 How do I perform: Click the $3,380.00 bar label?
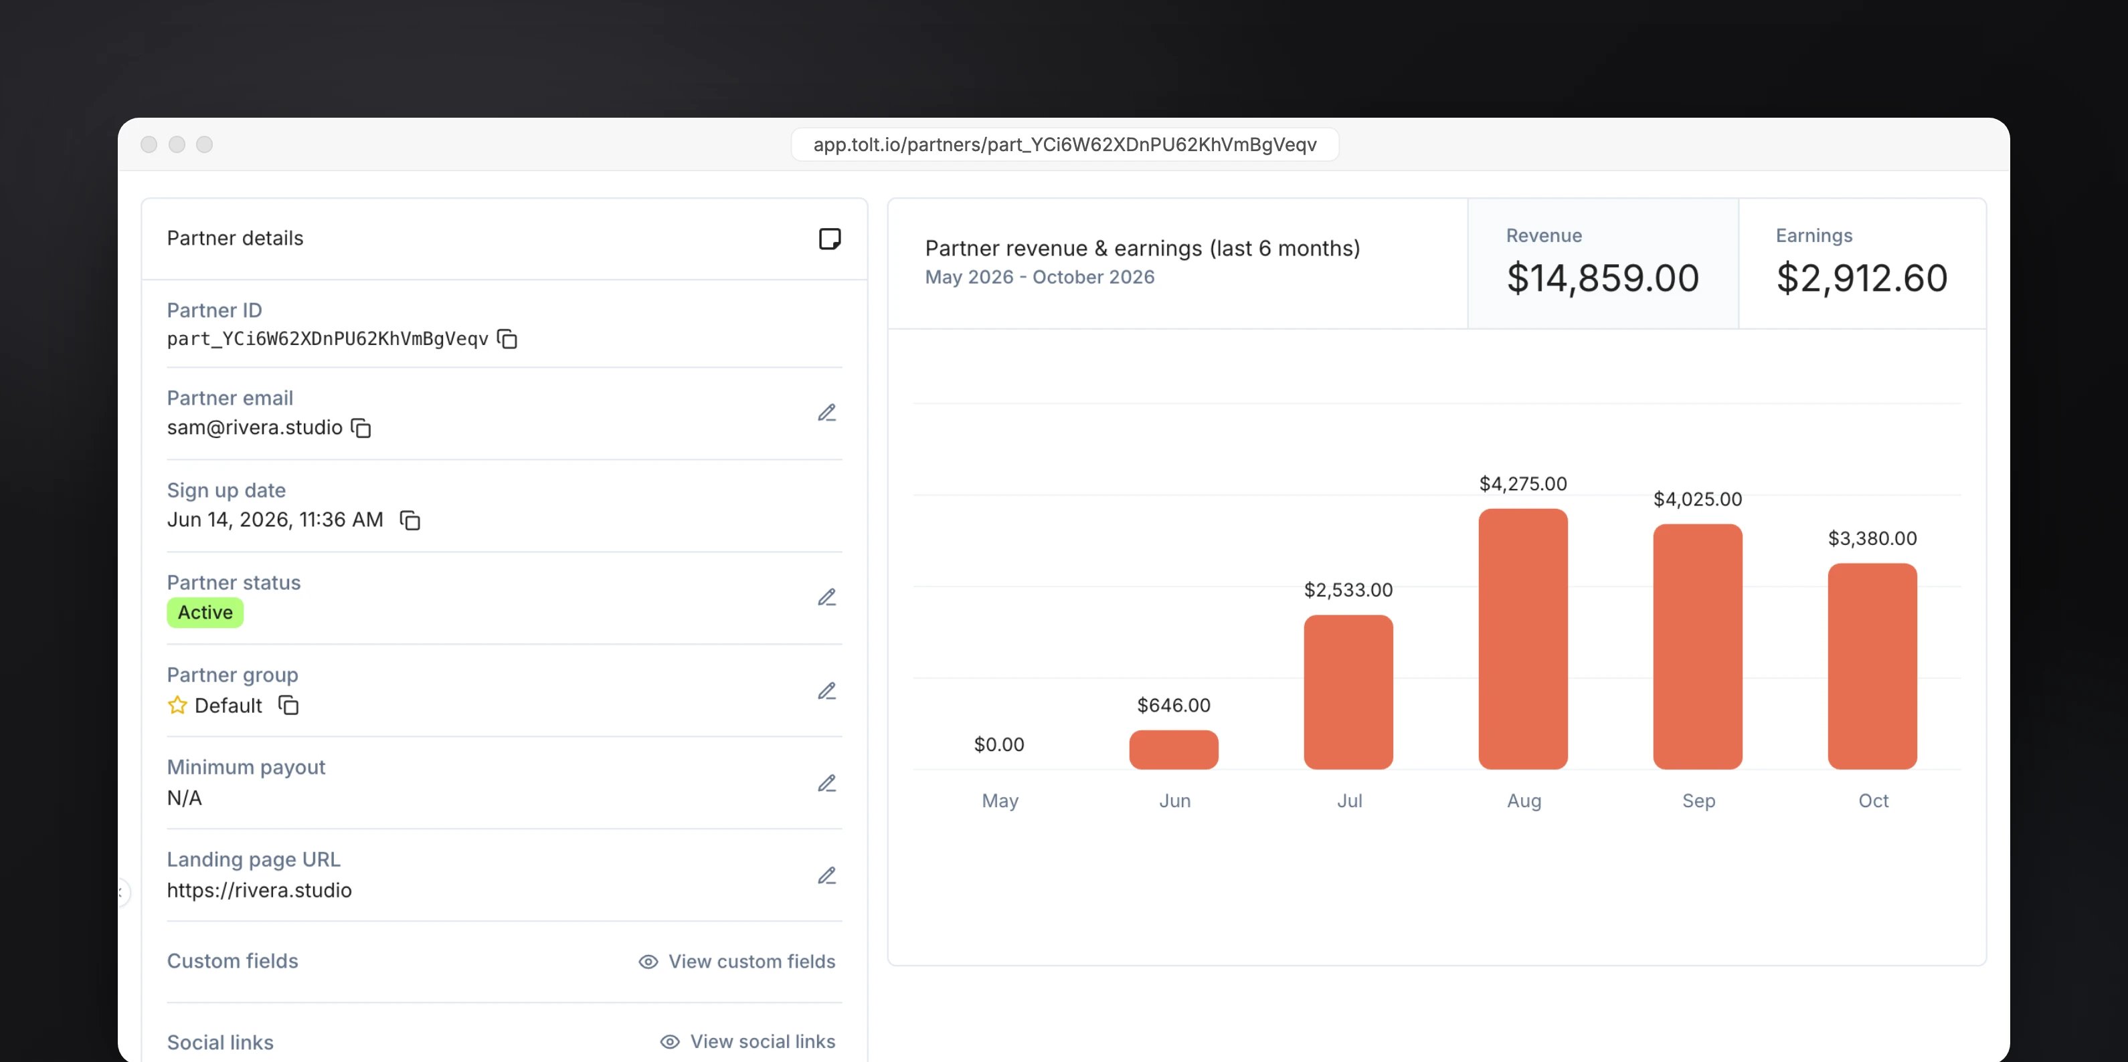tap(1872, 538)
